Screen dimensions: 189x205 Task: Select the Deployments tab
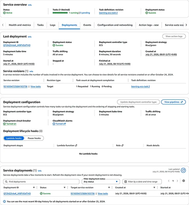click(69, 25)
